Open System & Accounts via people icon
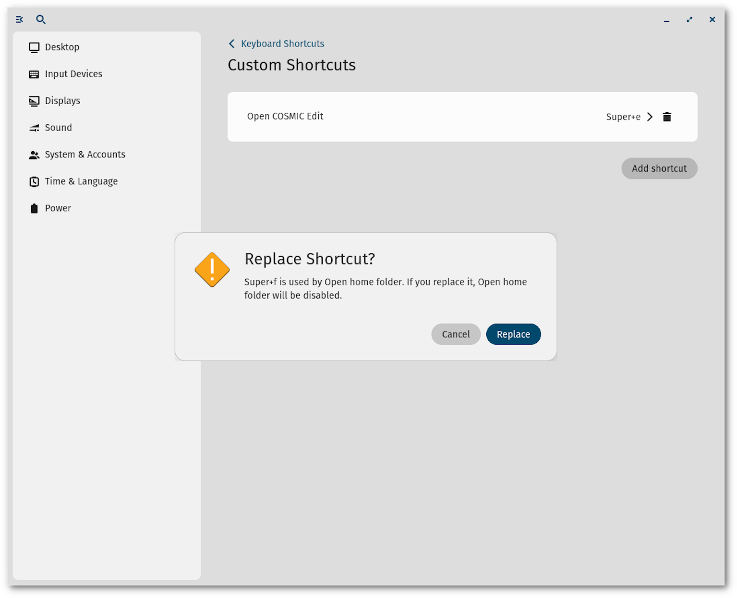 tap(34, 154)
